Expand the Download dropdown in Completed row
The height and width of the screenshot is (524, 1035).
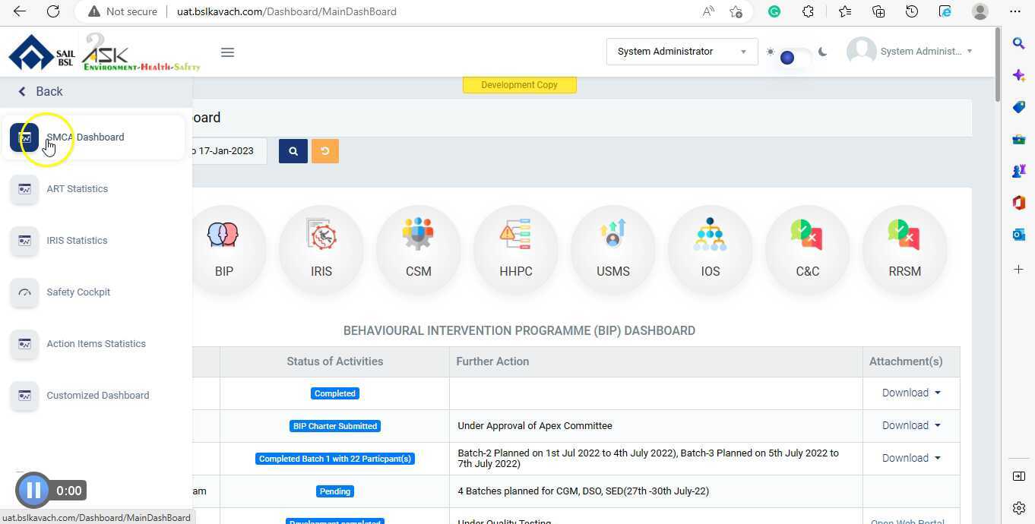point(910,393)
